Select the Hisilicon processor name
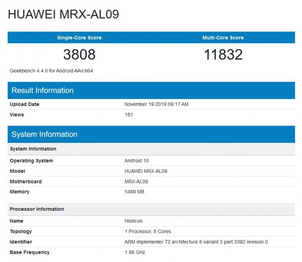This screenshot has height=262, width=302. [133, 221]
